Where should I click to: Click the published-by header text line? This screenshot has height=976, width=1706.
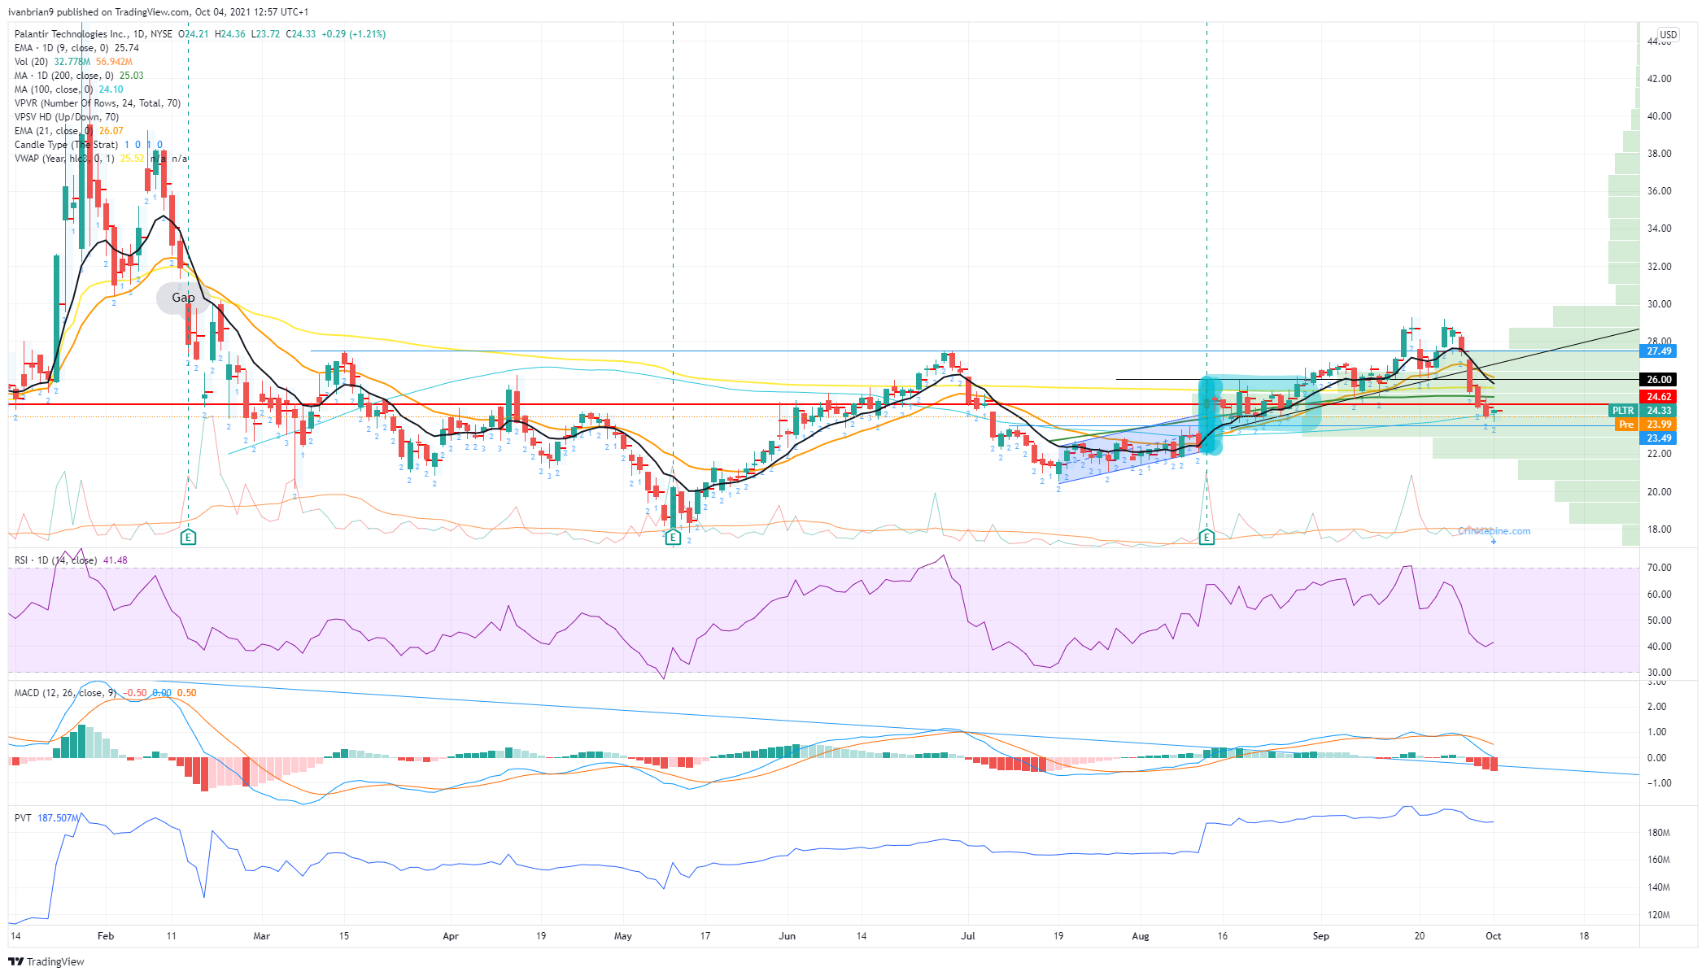[x=159, y=12]
